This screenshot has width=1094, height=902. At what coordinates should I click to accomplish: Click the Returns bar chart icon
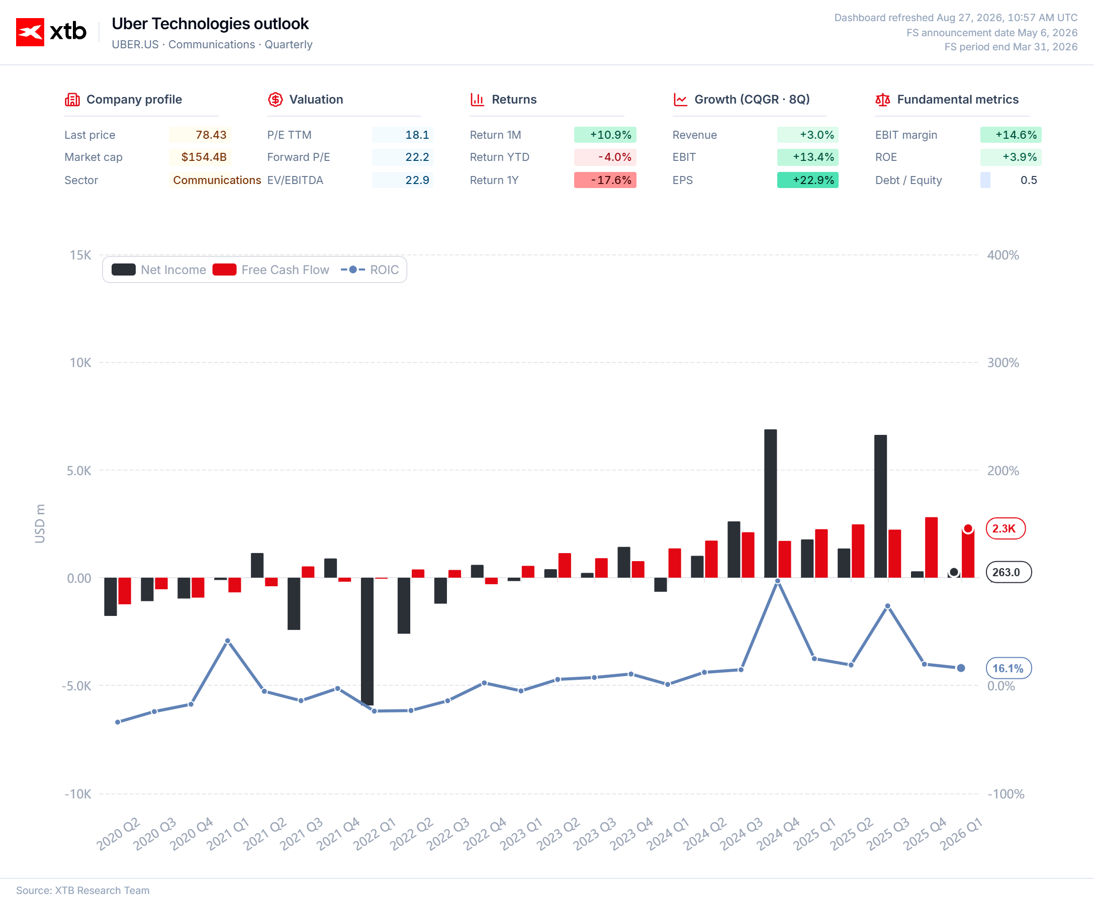click(478, 99)
